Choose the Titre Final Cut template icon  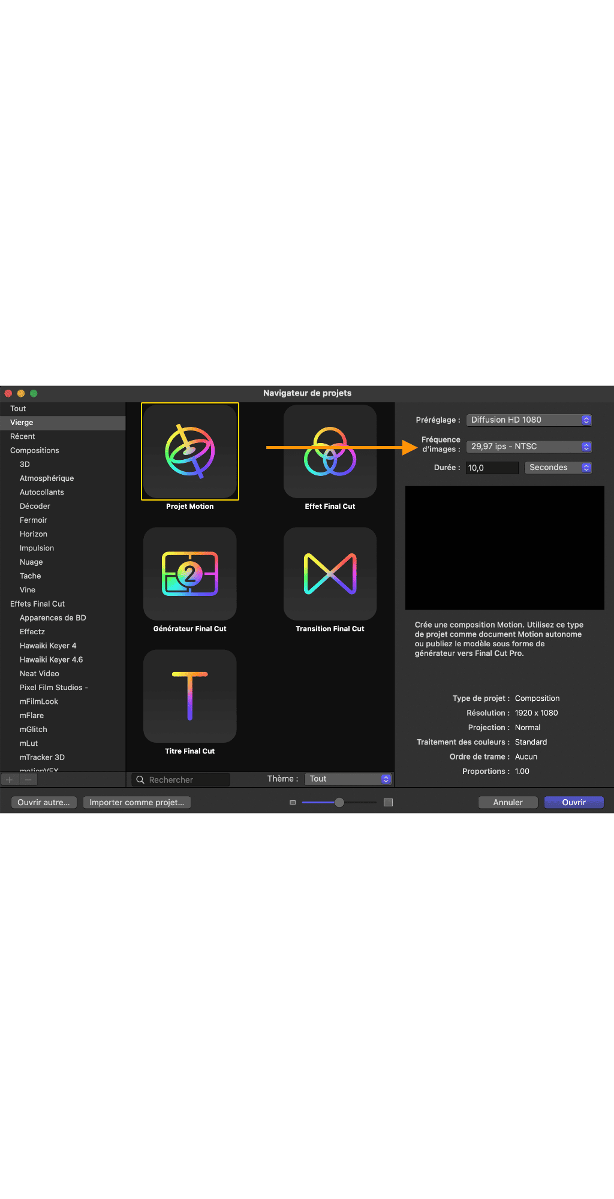190,696
